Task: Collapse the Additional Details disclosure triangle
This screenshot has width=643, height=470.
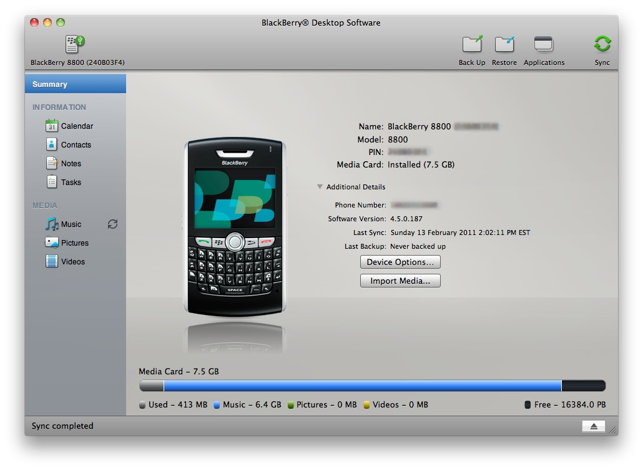Action: (x=320, y=187)
